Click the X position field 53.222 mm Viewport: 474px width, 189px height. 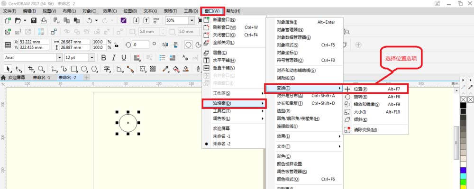click(34, 42)
